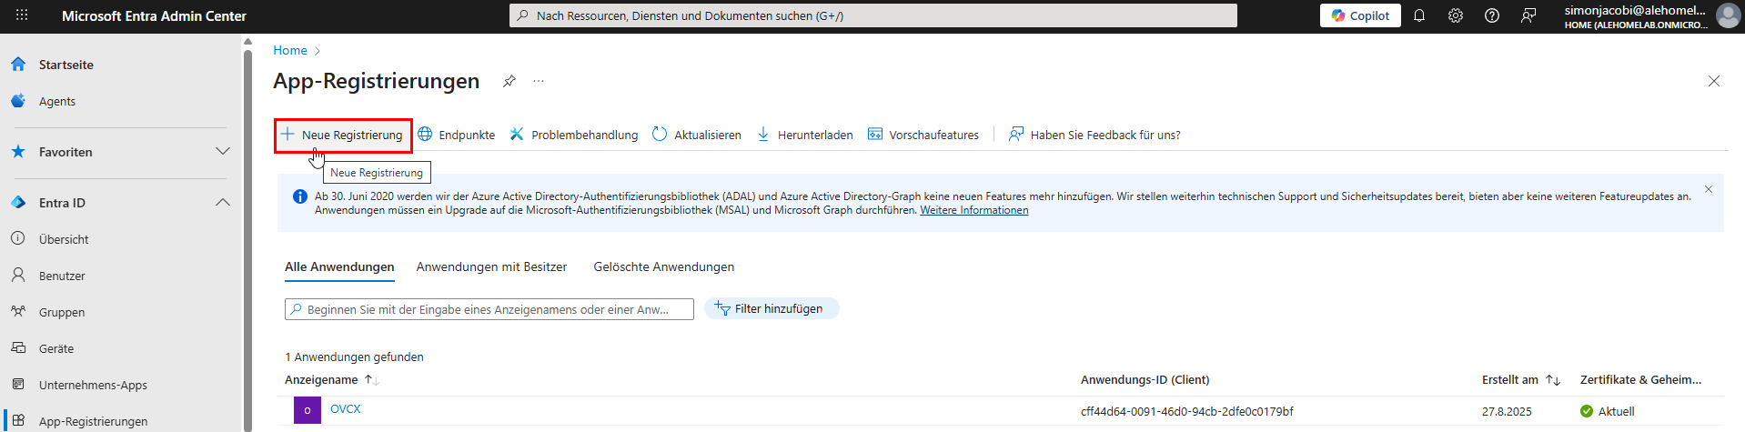The height and width of the screenshot is (432, 1745).
Task: Click the Neue Registrierung button
Action: (343, 135)
